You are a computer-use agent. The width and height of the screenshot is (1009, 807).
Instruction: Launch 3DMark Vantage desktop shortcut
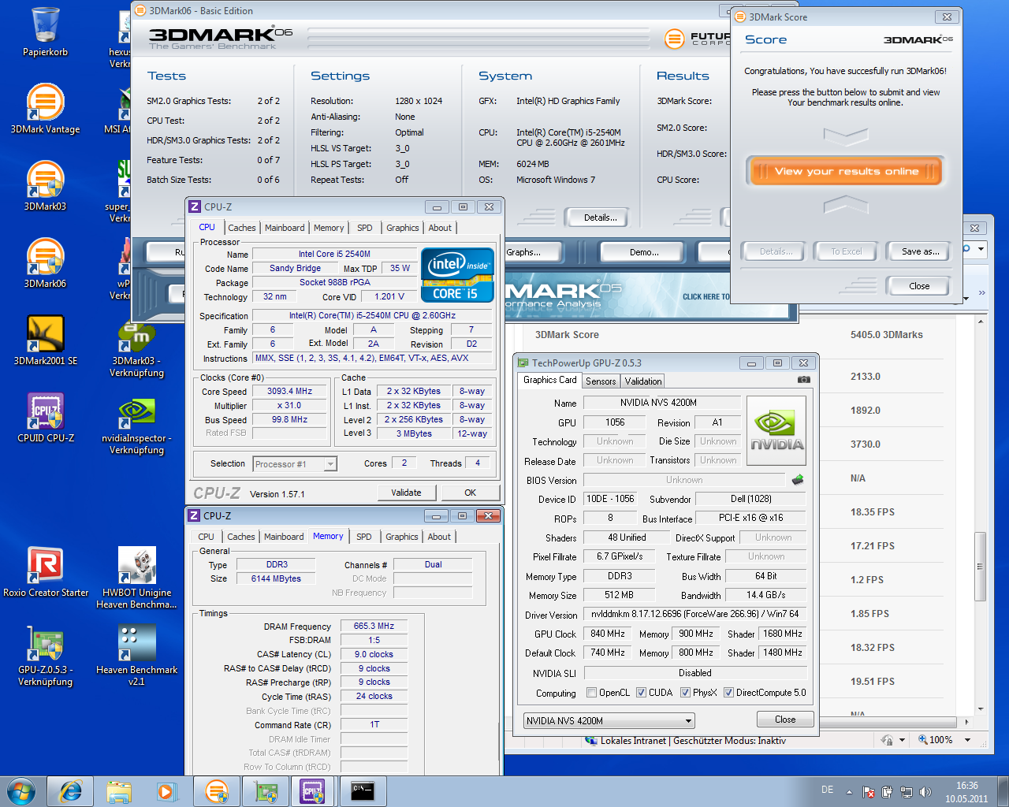pos(45,109)
